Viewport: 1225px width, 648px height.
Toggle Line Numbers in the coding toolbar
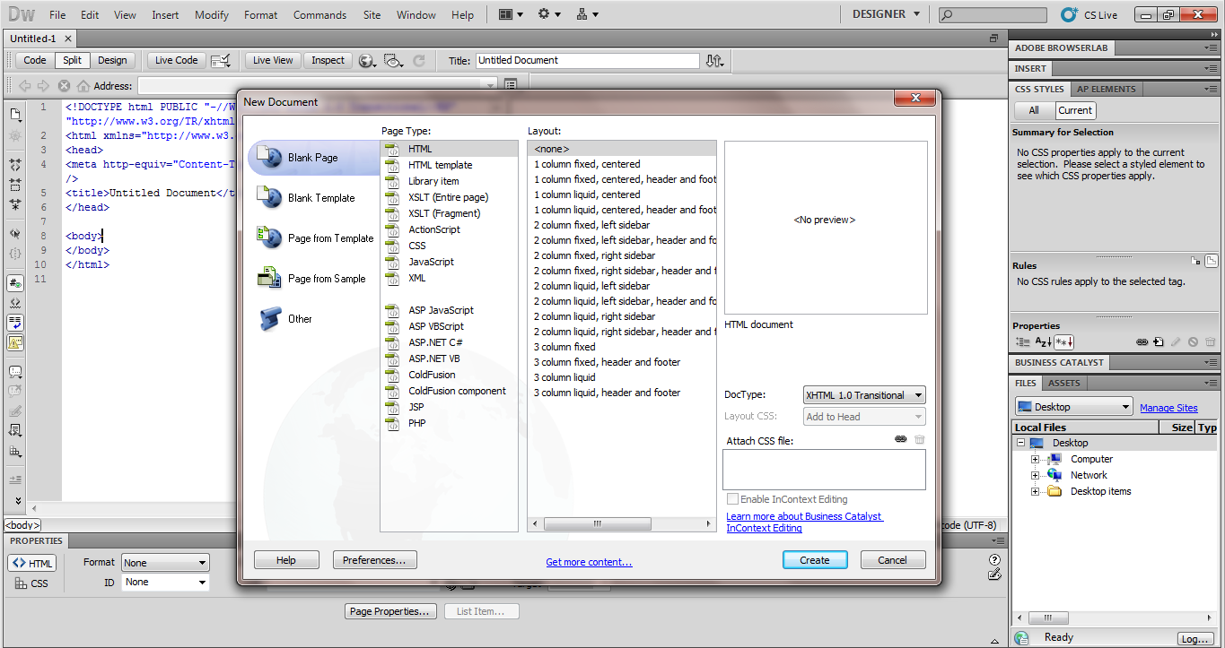click(15, 283)
